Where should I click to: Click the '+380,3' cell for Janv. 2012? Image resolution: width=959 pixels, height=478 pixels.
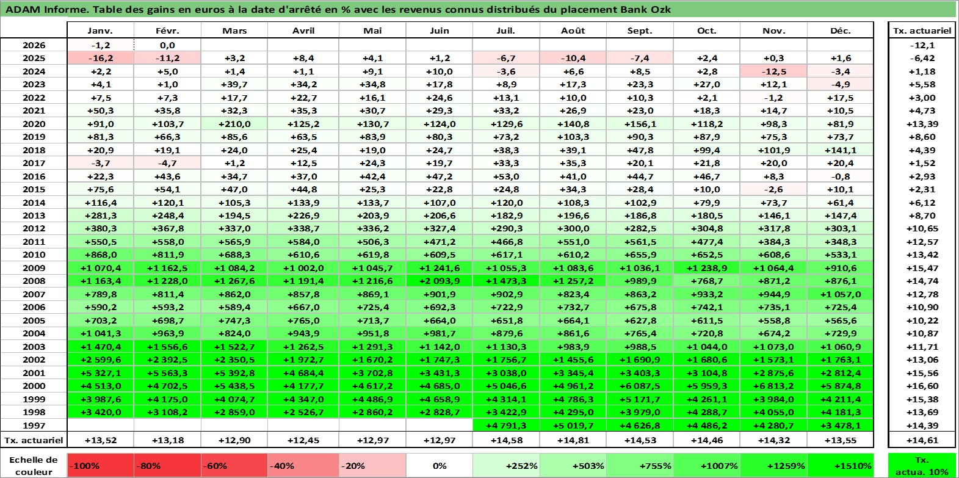[101, 228]
